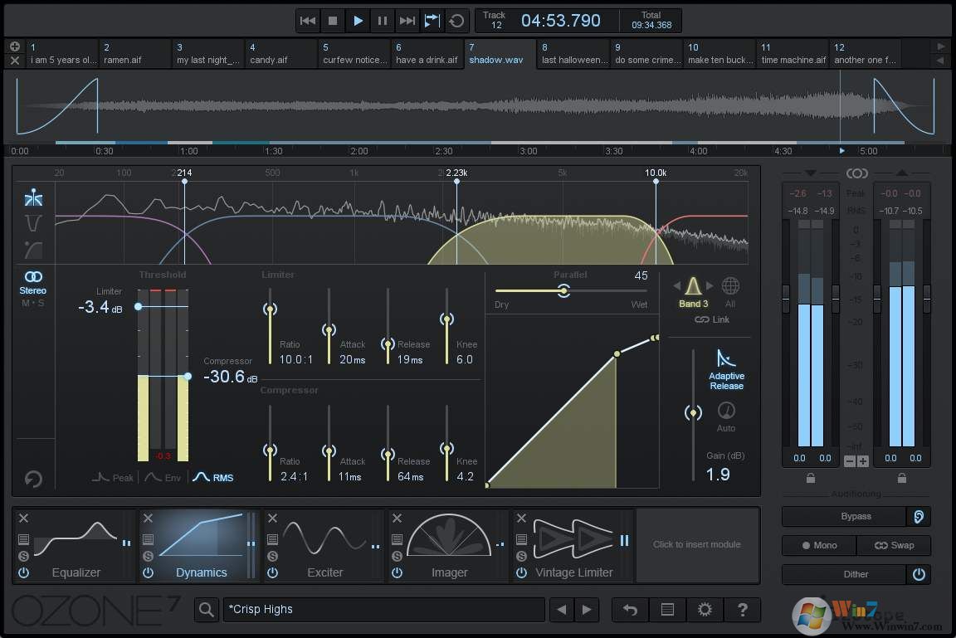
Task: Click the next-band arrow beside Band 3
Action: click(710, 285)
